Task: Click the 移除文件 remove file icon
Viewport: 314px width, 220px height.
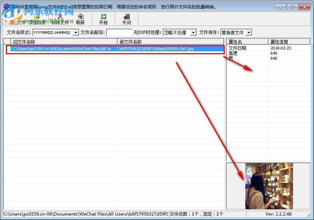Action: (59, 16)
